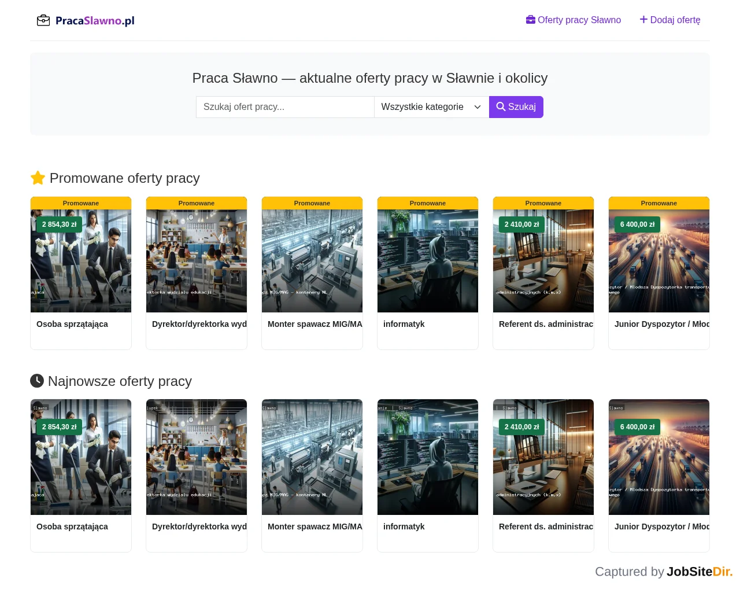Screen dimensions: 740x589
Task: Open promoted Osoba sprzątająca thumbnail image
Action: coord(81,261)
